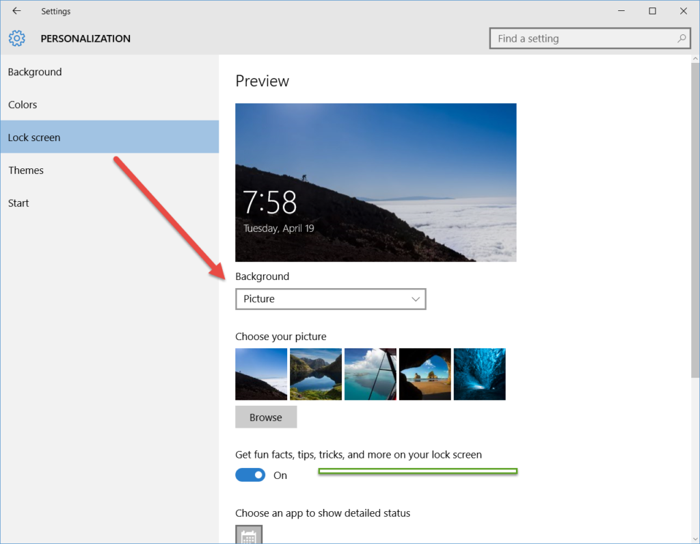Click the scroll down arrow

pos(695,539)
